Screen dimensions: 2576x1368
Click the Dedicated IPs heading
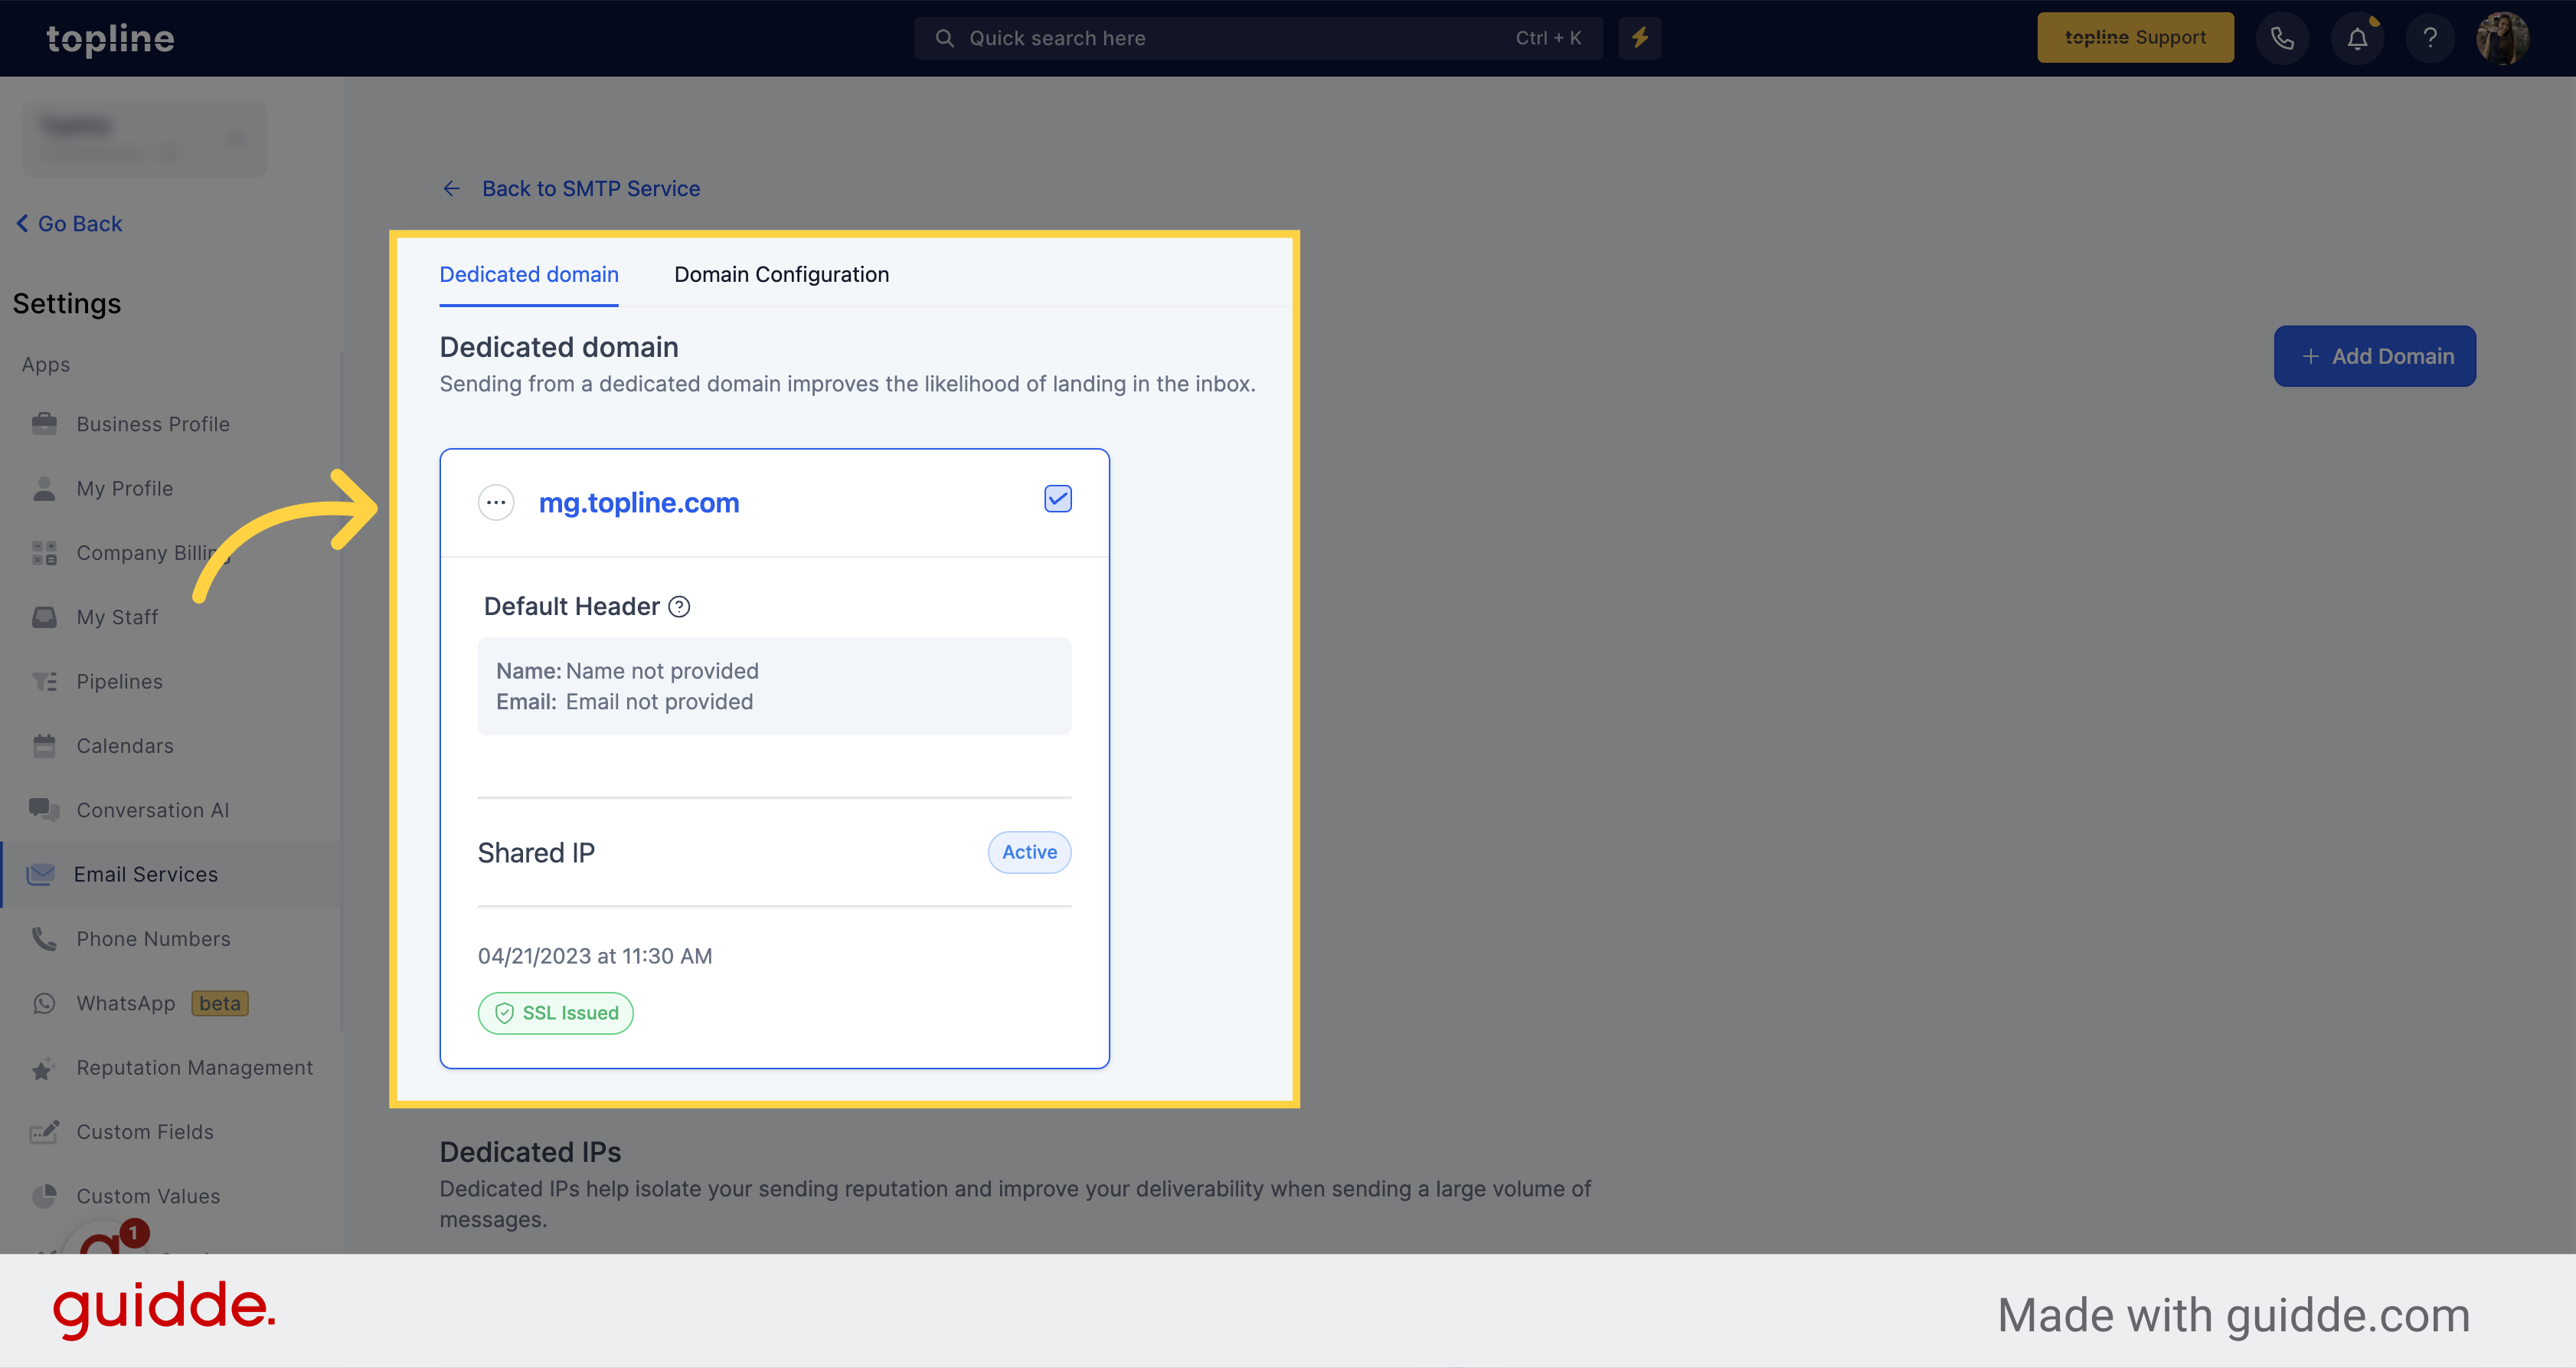coord(530,1152)
